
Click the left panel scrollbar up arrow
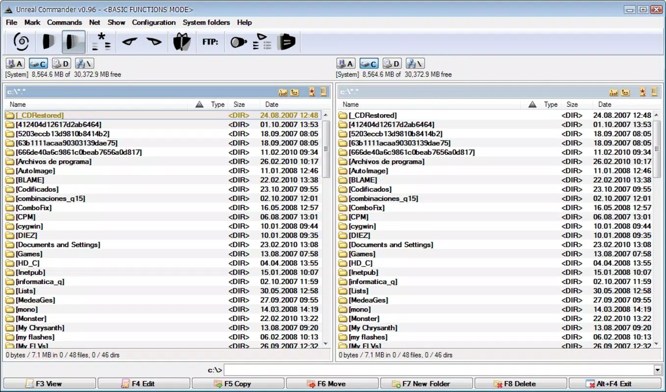click(326, 115)
